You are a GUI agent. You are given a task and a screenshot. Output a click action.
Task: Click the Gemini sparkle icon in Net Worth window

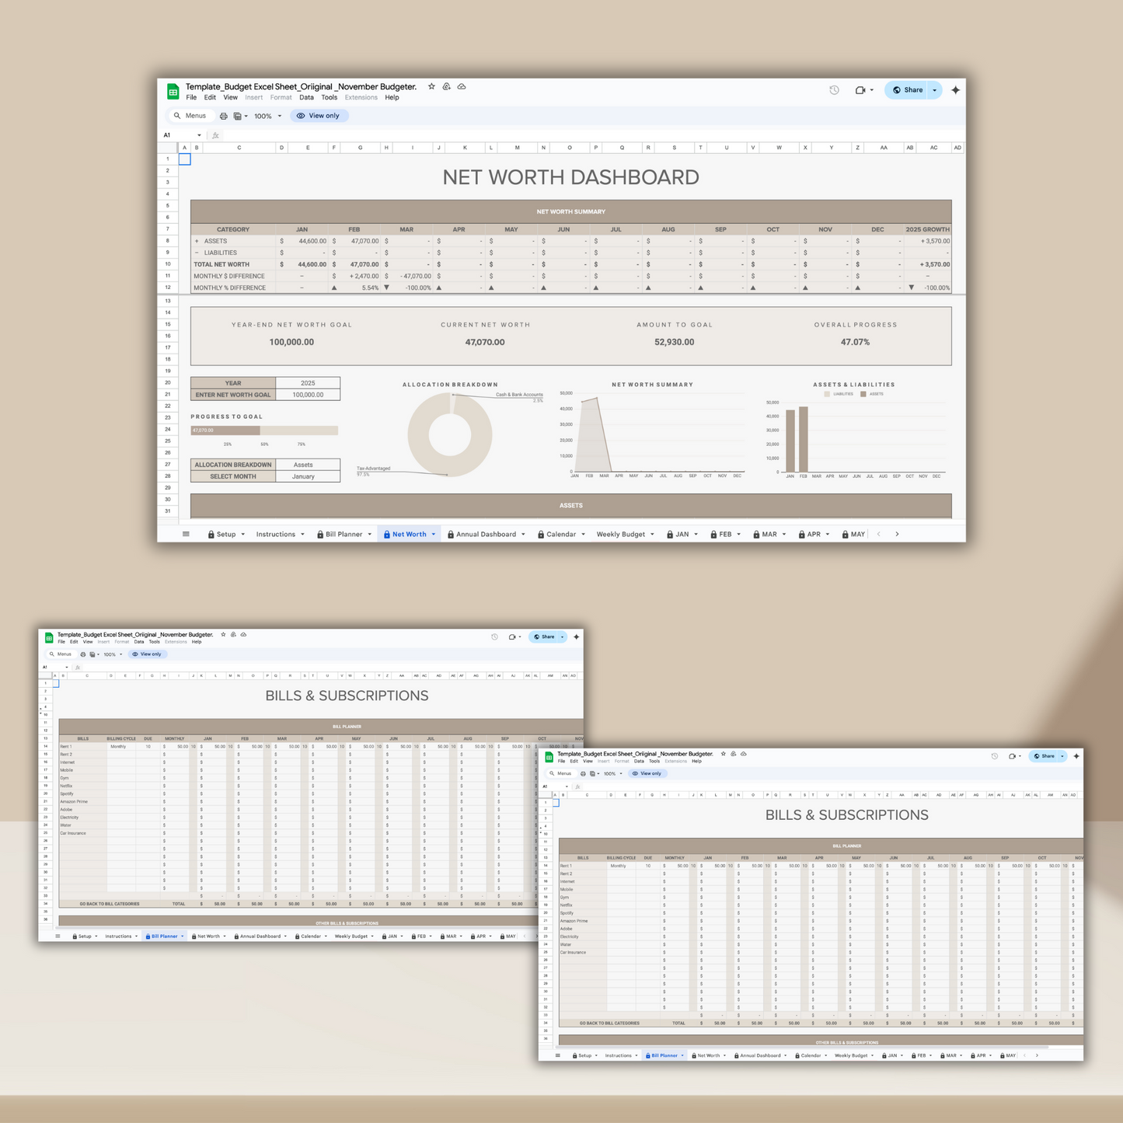[955, 90]
